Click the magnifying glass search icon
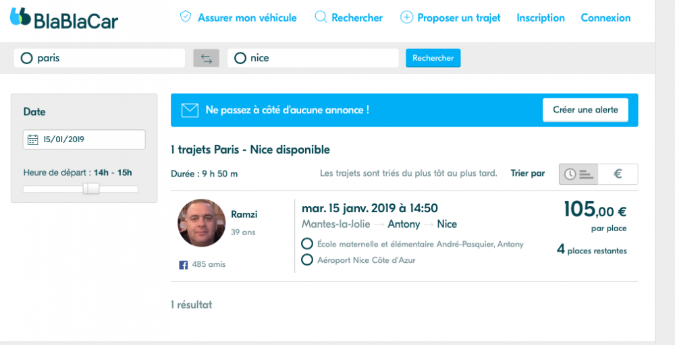The height and width of the screenshot is (345, 675). 321,18
